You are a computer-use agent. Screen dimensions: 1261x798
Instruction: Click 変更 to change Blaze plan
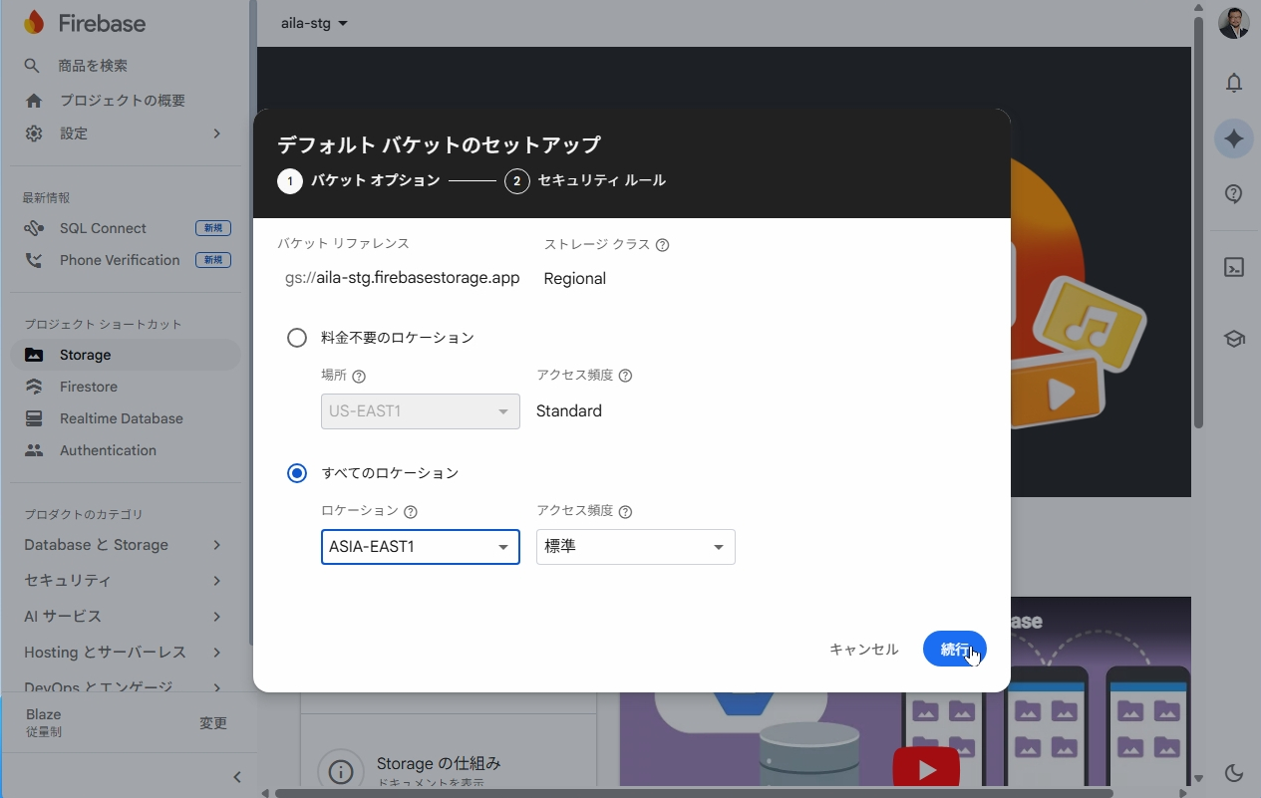click(x=213, y=723)
